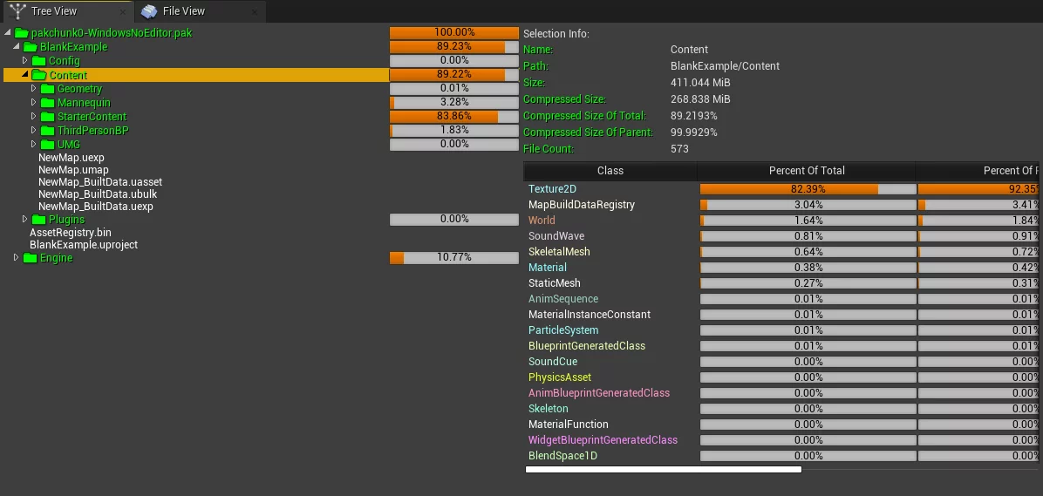Sort by the Class column header

pos(610,171)
